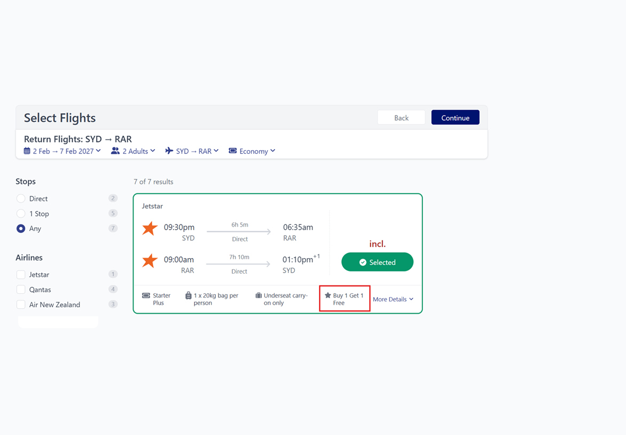Click the 01:10pm return arrival time
Screen dimensions: 626x435
[x=298, y=260]
